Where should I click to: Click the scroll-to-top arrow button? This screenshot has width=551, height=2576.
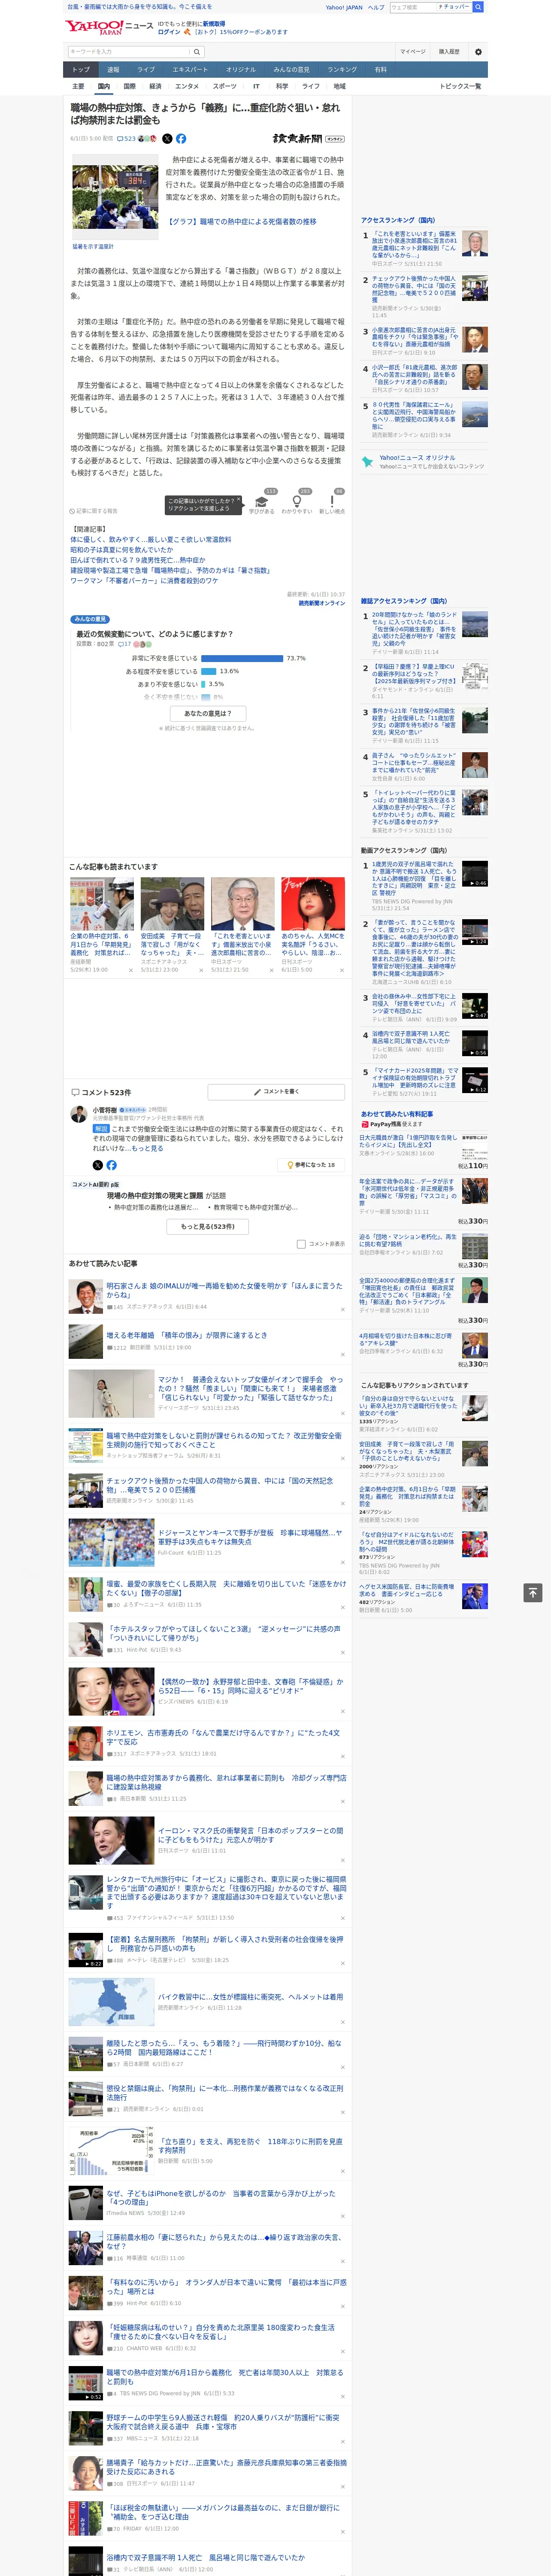[533, 1593]
